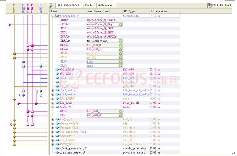Click the proc_sys_reset IP type text
237x156 pixels.
pos(134,152)
